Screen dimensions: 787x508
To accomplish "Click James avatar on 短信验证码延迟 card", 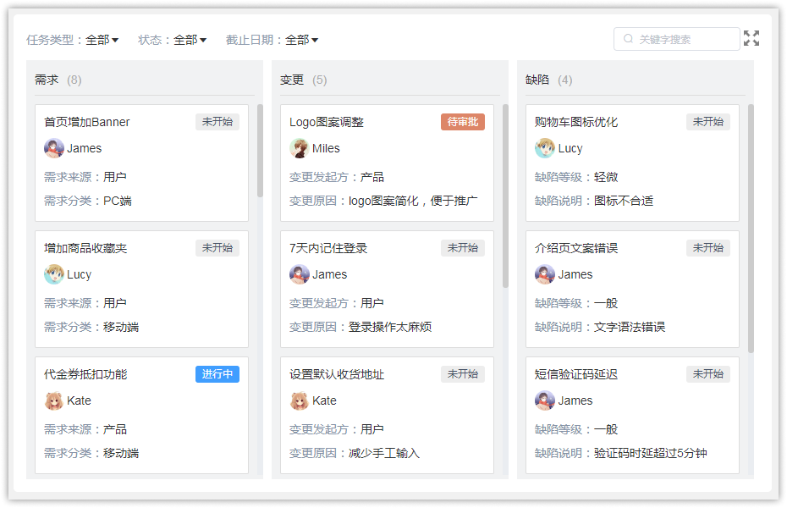I will (545, 400).
